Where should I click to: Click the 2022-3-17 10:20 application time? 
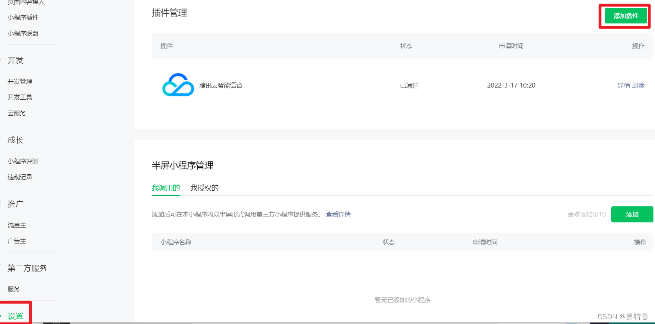511,85
